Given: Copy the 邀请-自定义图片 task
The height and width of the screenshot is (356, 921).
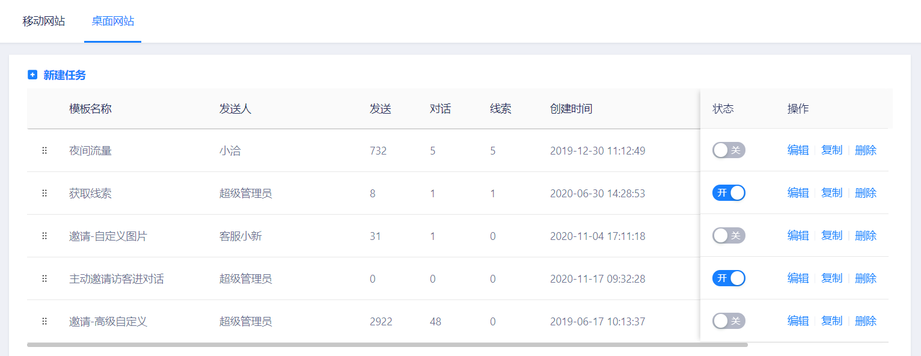Looking at the screenshot, I should tap(832, 236).
